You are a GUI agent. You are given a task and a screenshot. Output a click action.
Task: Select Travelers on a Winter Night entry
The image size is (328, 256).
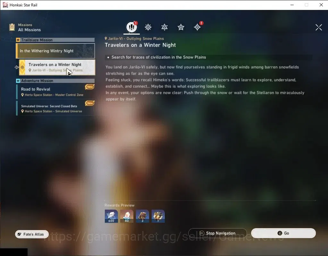tap(57, 67)
